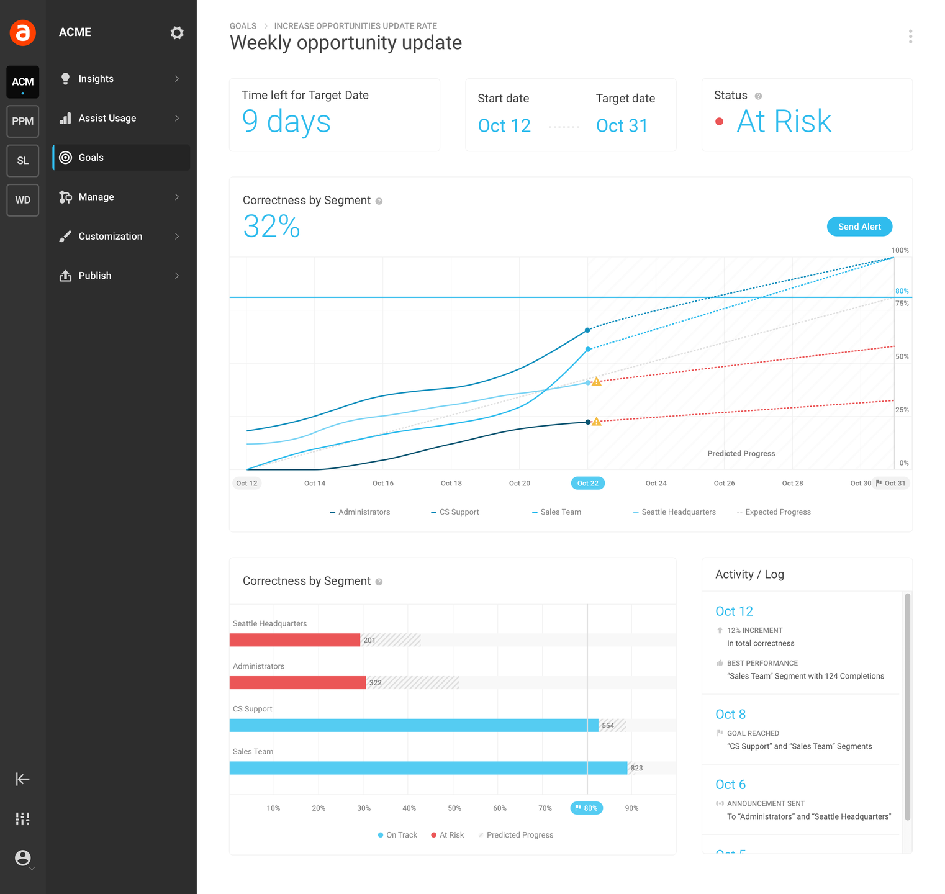
Task: Select the Oct 22 timeline marker
Action: click(587, 483)
